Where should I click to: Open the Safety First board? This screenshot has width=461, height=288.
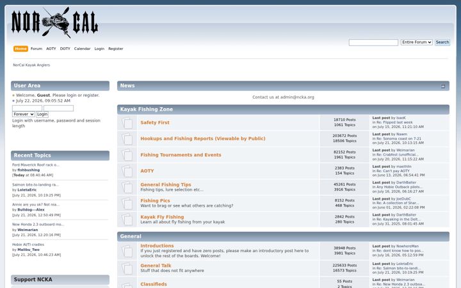[x=155, y=122]
